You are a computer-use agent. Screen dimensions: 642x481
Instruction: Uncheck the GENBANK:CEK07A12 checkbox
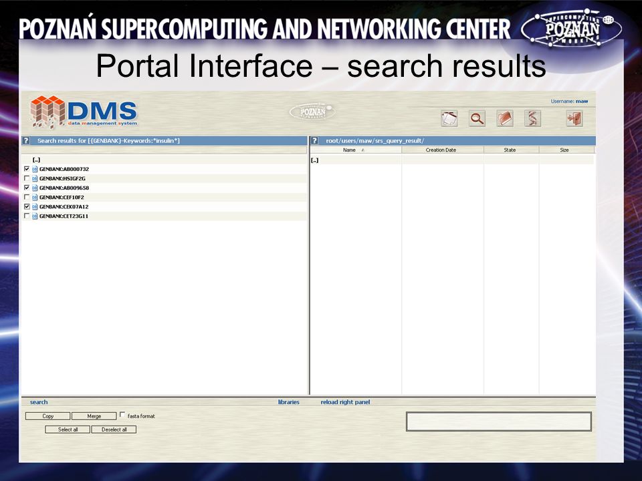point(27,206)
